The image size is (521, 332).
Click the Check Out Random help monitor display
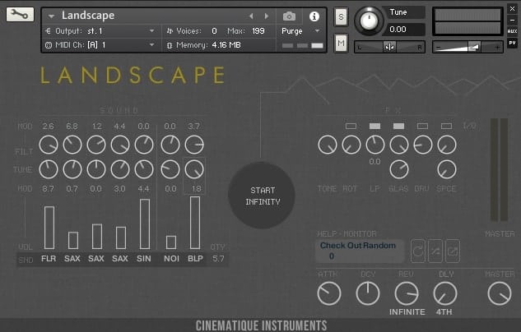point(360,251)
